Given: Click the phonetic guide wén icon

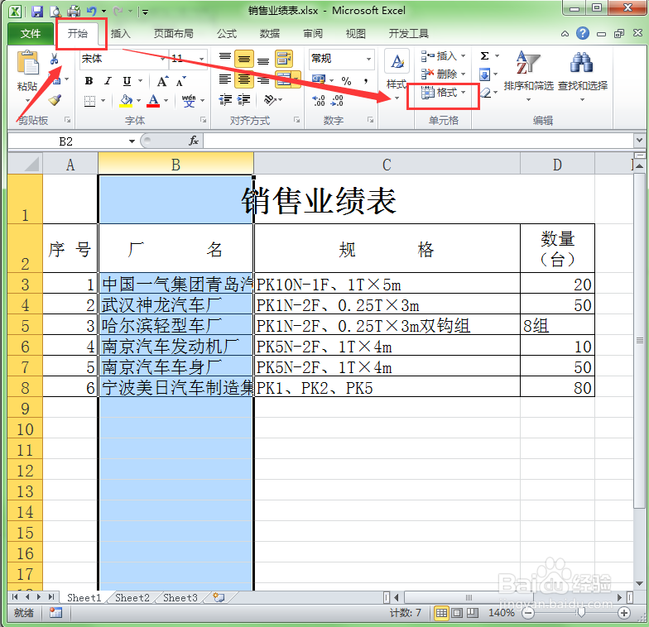Looking at the screenshot, I should (189, 101).
